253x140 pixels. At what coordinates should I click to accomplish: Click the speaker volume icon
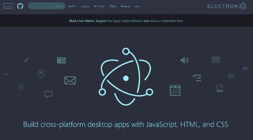pyautogui.click(x=184, y=60)
